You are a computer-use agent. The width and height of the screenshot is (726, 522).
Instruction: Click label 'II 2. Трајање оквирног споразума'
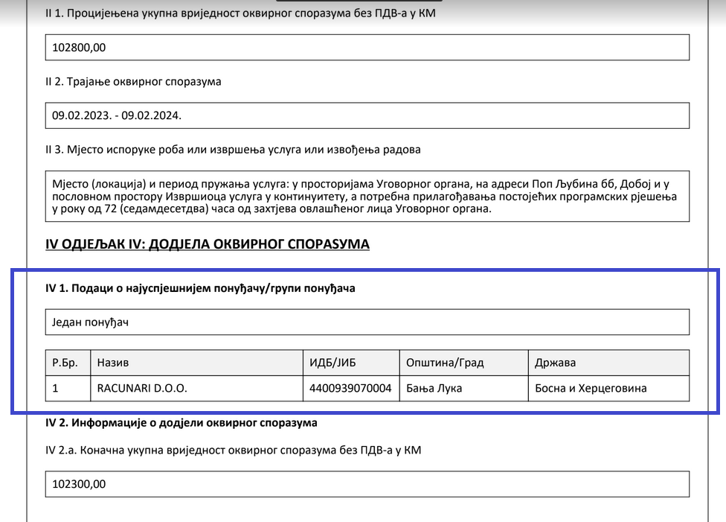pyautogui.click(x=133, y=82)
